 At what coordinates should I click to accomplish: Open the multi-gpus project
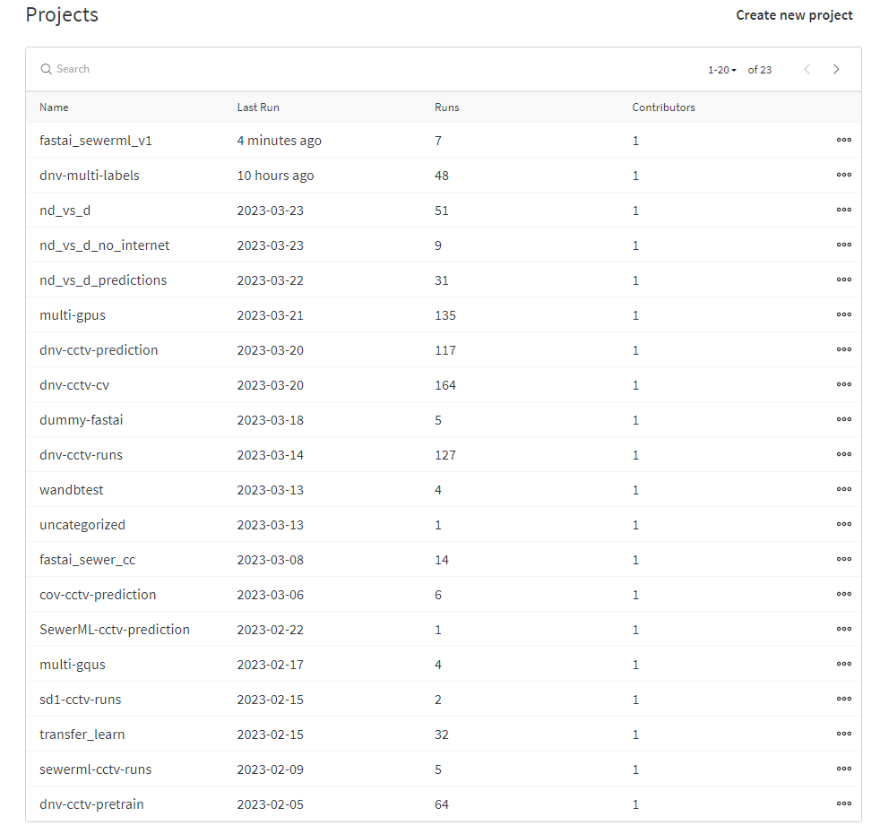73,315
